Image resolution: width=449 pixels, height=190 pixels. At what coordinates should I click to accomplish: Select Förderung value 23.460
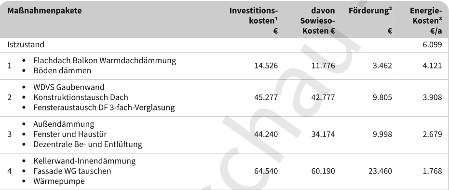tap(380, 171)
